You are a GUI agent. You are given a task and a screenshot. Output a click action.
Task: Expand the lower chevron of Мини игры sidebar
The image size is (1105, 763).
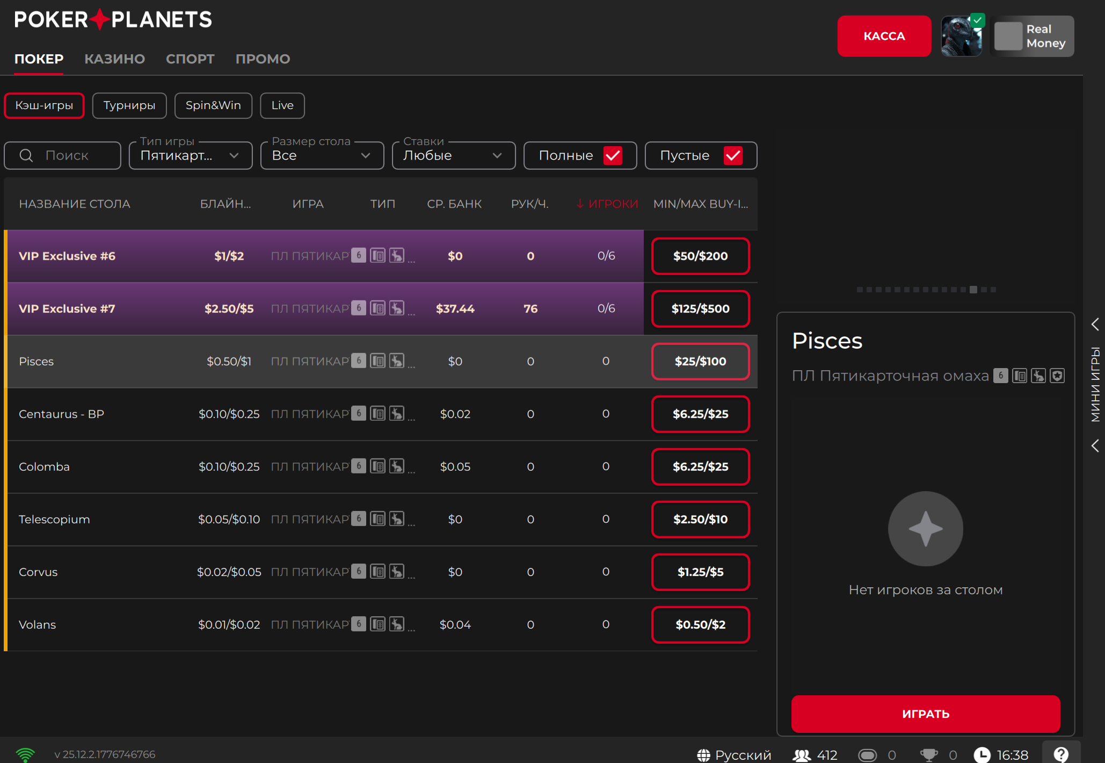(x=1095, y=445)
